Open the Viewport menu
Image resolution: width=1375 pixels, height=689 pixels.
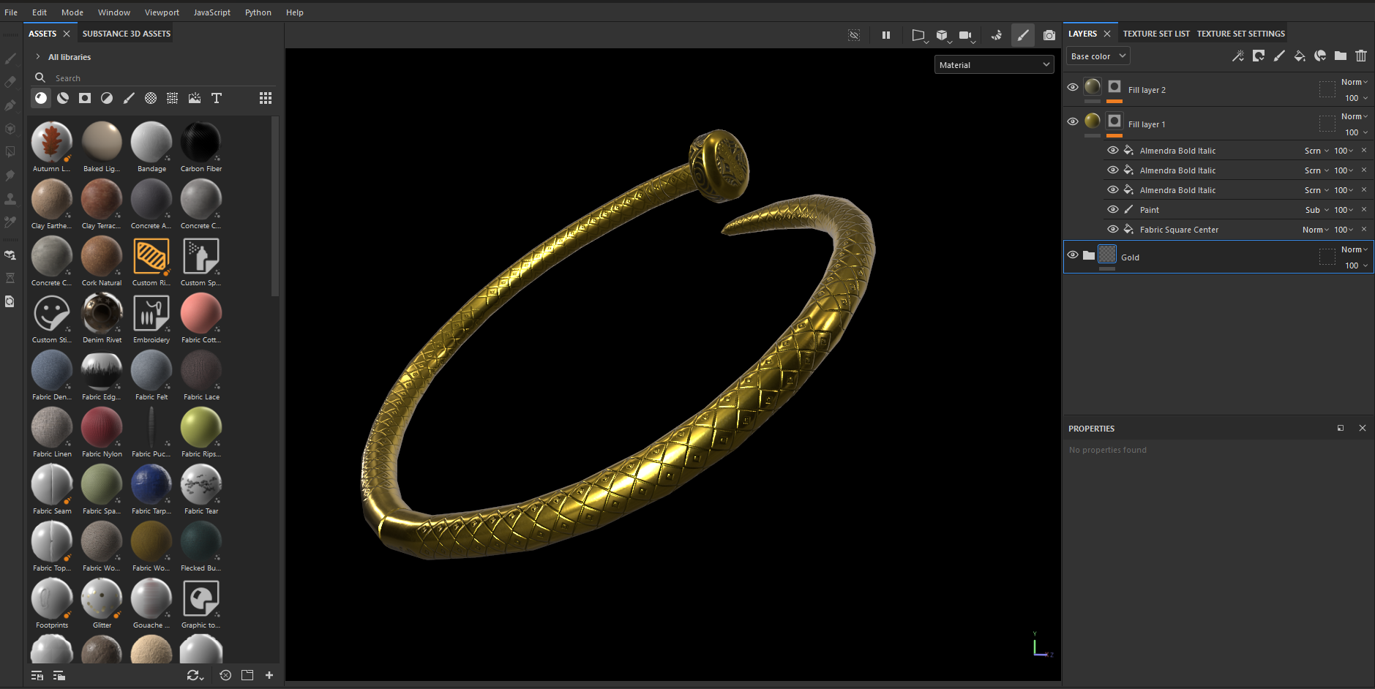pos(162,12)
